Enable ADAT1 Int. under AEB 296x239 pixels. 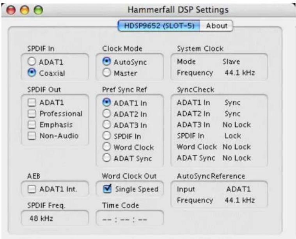32,189
